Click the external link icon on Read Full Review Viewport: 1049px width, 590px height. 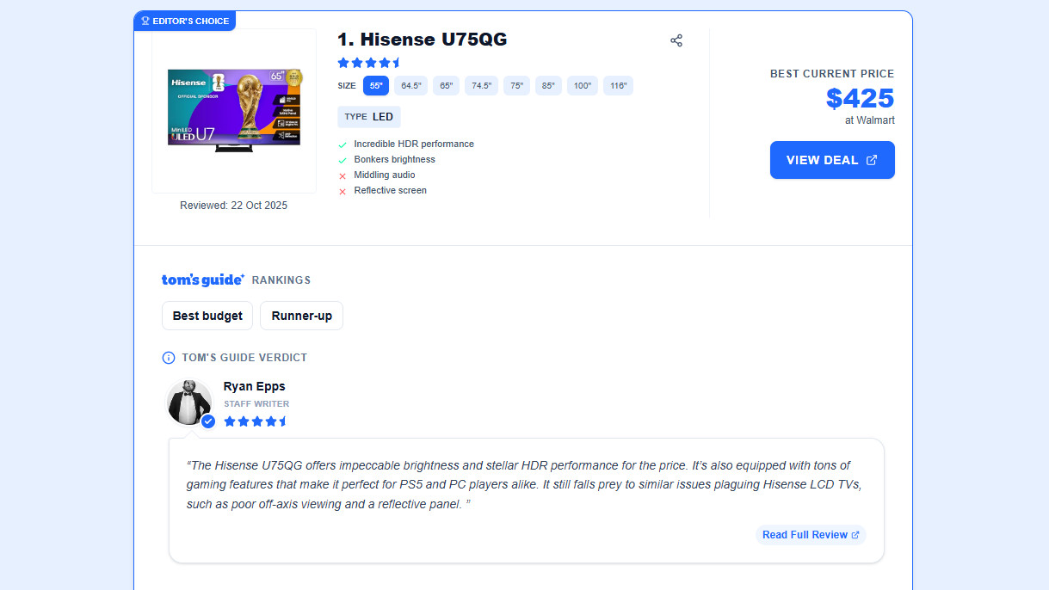click(x=855, y=534)
